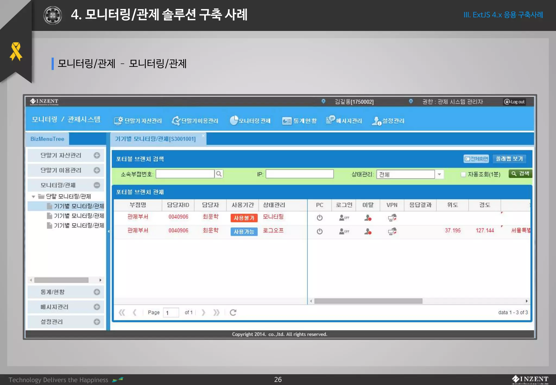Click the 전체화면 button
This screenshot has width=556, height=385.
pyautogui.click(x=476, y=159)
